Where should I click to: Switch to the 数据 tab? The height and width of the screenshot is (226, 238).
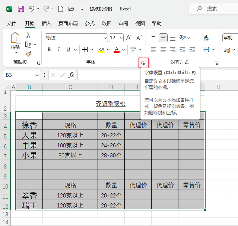(107, 23)
